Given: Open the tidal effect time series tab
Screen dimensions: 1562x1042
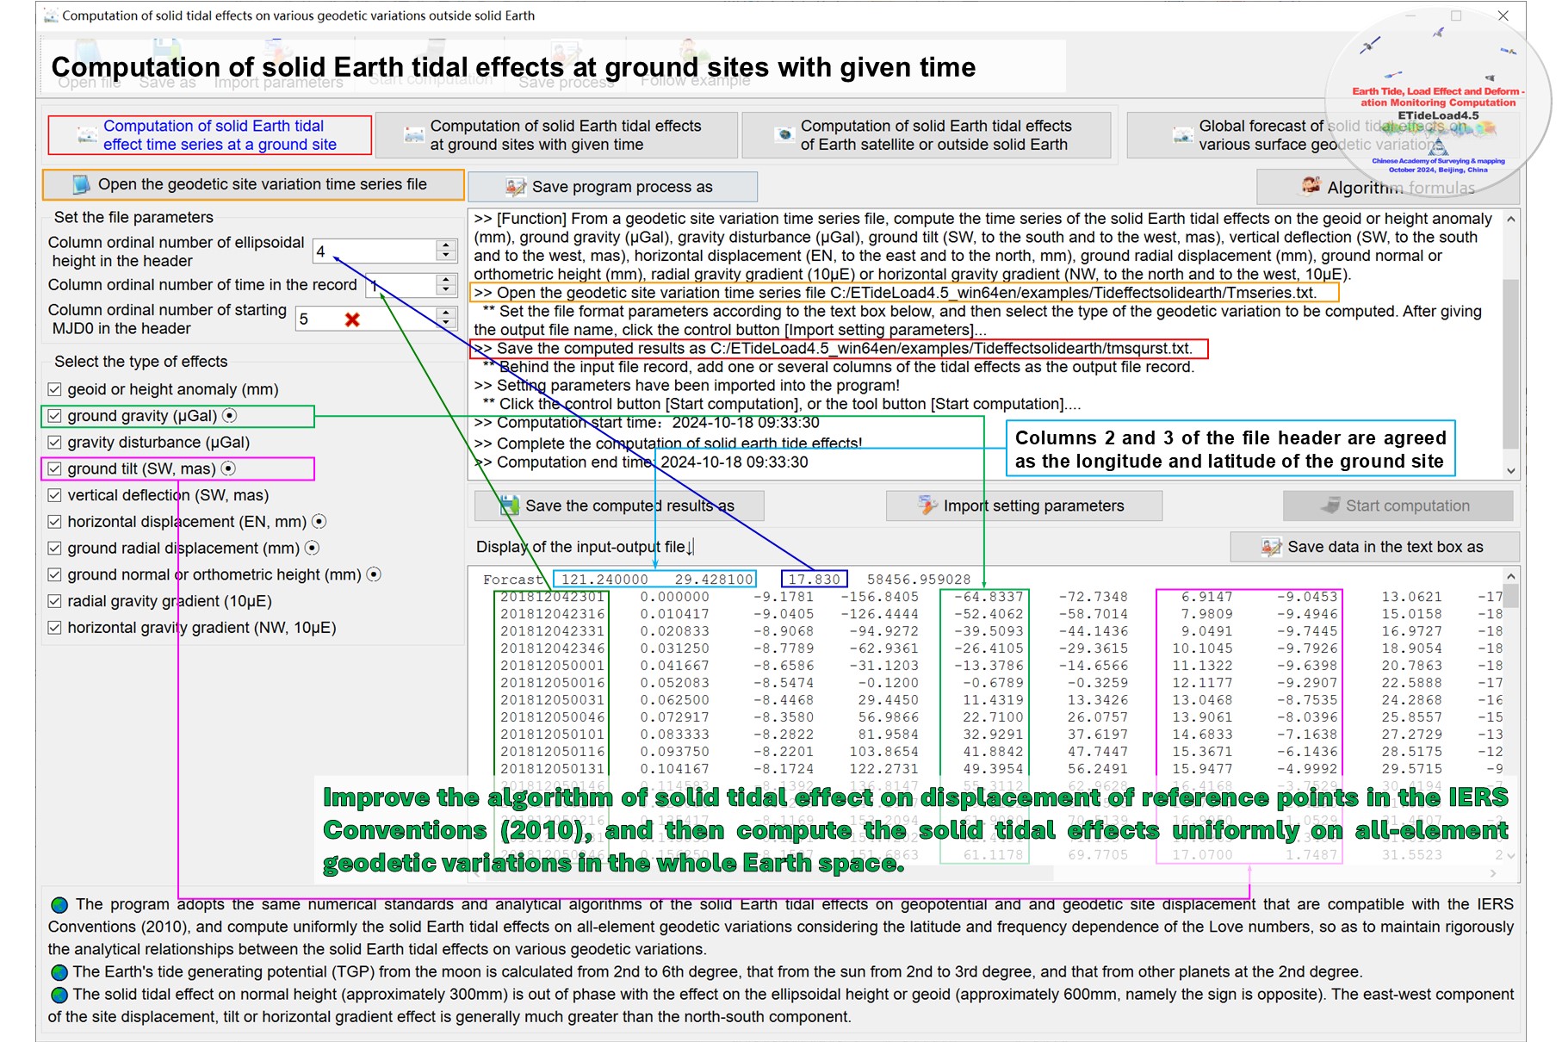Looking at the screenshot, I should [210, 135].
